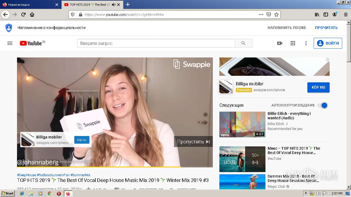Open Billie Eilish - everything i wanted title
351x197 pixels.
[x=289, y=116]
